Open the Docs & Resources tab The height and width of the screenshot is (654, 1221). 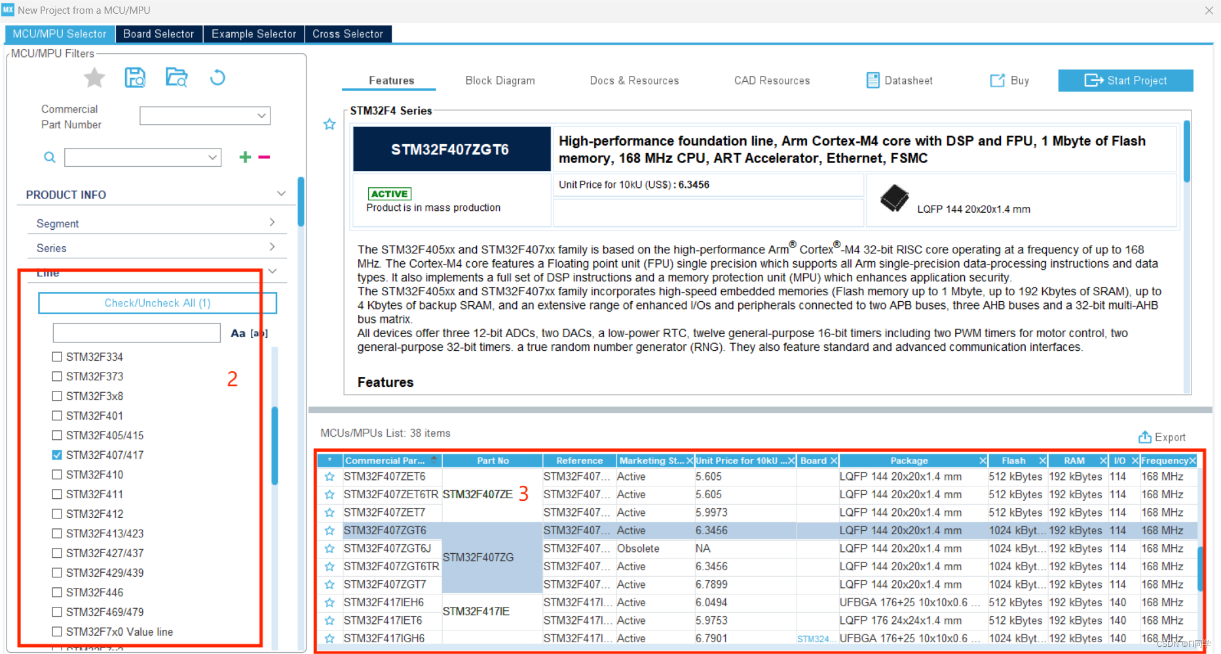[634, 81]
